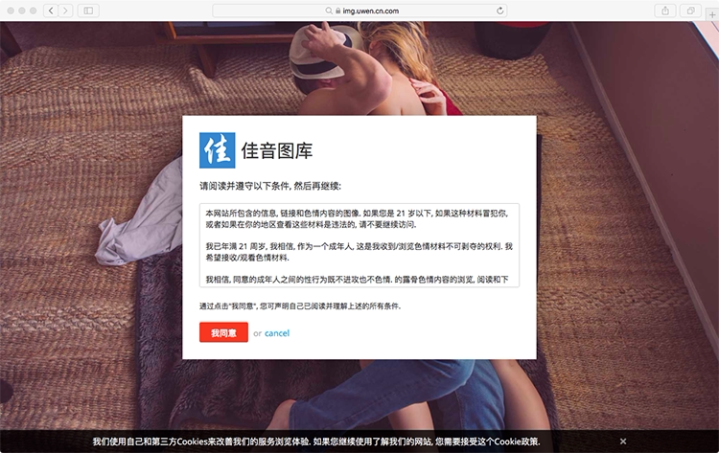Go back with the Safari back arrow
Viewport: 719px width, 453px height.
coord(51,11)
